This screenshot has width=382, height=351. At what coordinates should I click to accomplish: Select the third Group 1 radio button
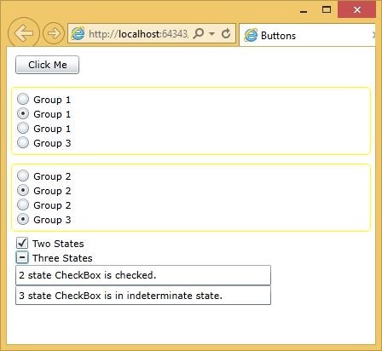click(x=23, y=128)
